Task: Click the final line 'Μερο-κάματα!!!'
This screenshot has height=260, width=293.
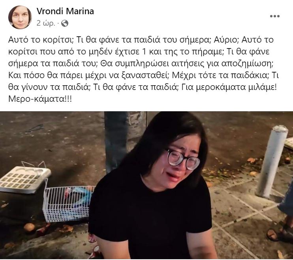Action: point(40,99)
